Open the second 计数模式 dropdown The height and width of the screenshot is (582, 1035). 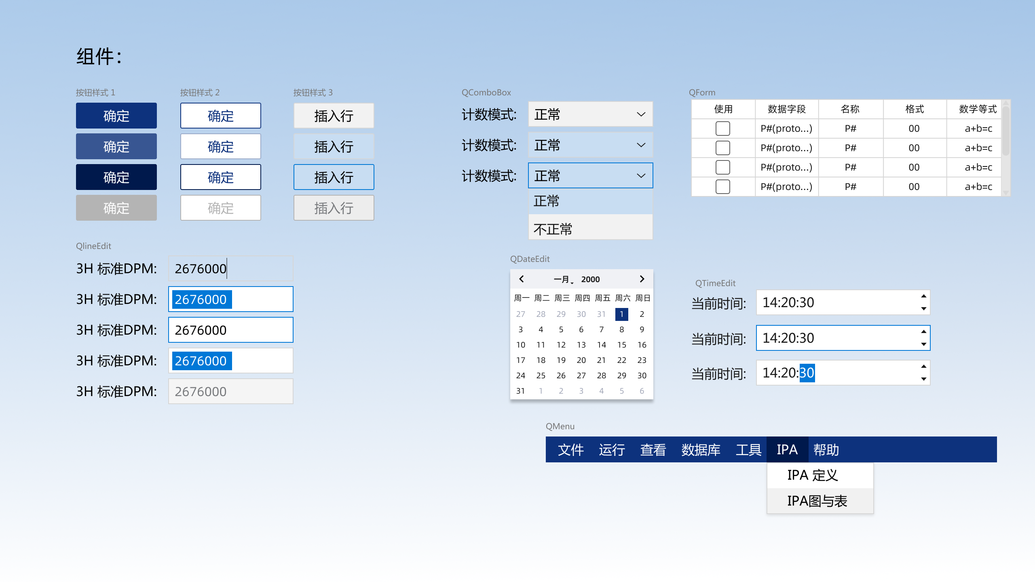[590, 145]
